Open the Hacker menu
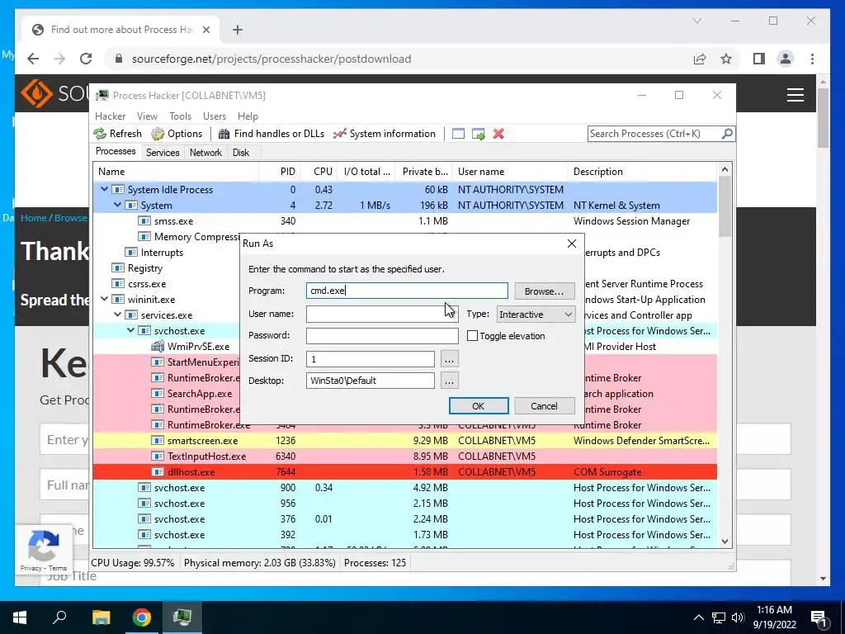Image resolution: width=845 pixels, height=634 pixels. click(x=110, y=116)
